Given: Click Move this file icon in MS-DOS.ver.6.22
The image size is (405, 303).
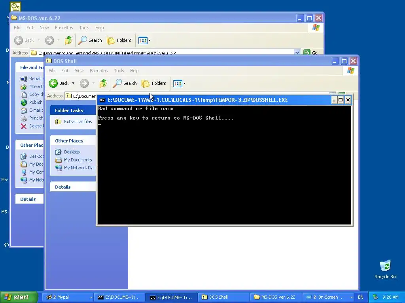Looking at the screenshot, I should click(x=24, y=86).
